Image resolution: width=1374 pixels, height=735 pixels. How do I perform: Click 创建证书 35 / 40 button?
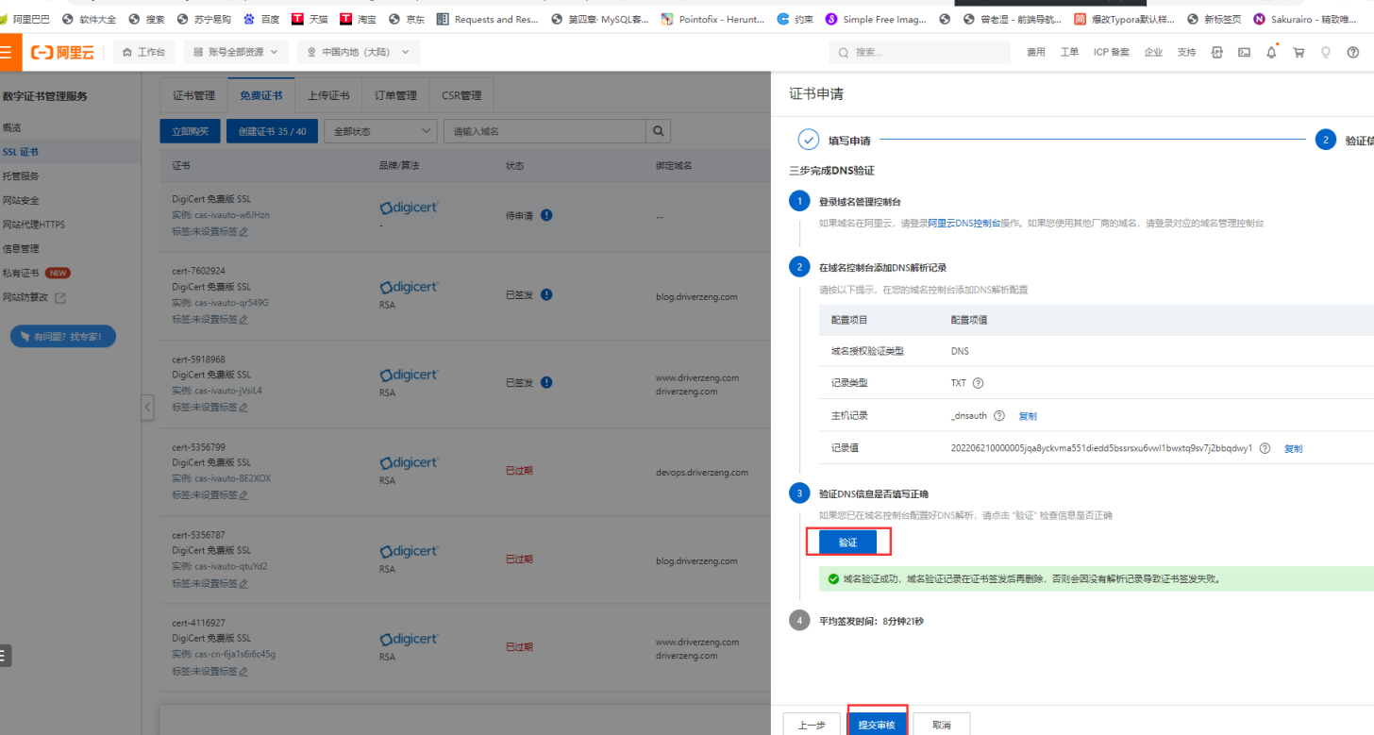[272, 131]
